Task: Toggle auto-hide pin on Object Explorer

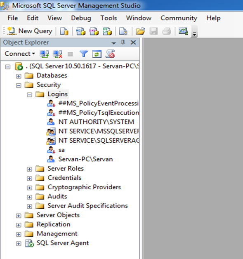Action: click(x=123, y=42)
